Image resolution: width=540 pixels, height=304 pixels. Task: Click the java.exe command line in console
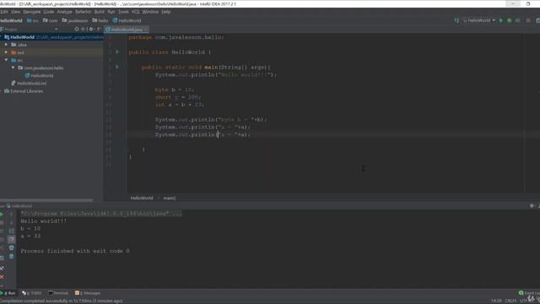coord(101,214)
